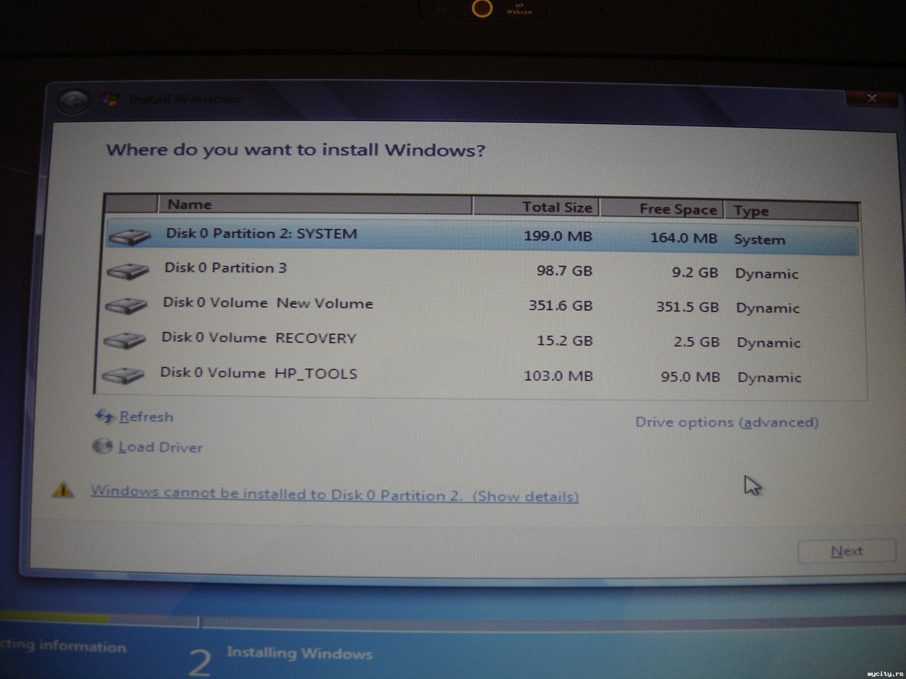Open Drive options (advanced)
The width and height of the screenshot is (906, 679).
click(x=727, y=422)
